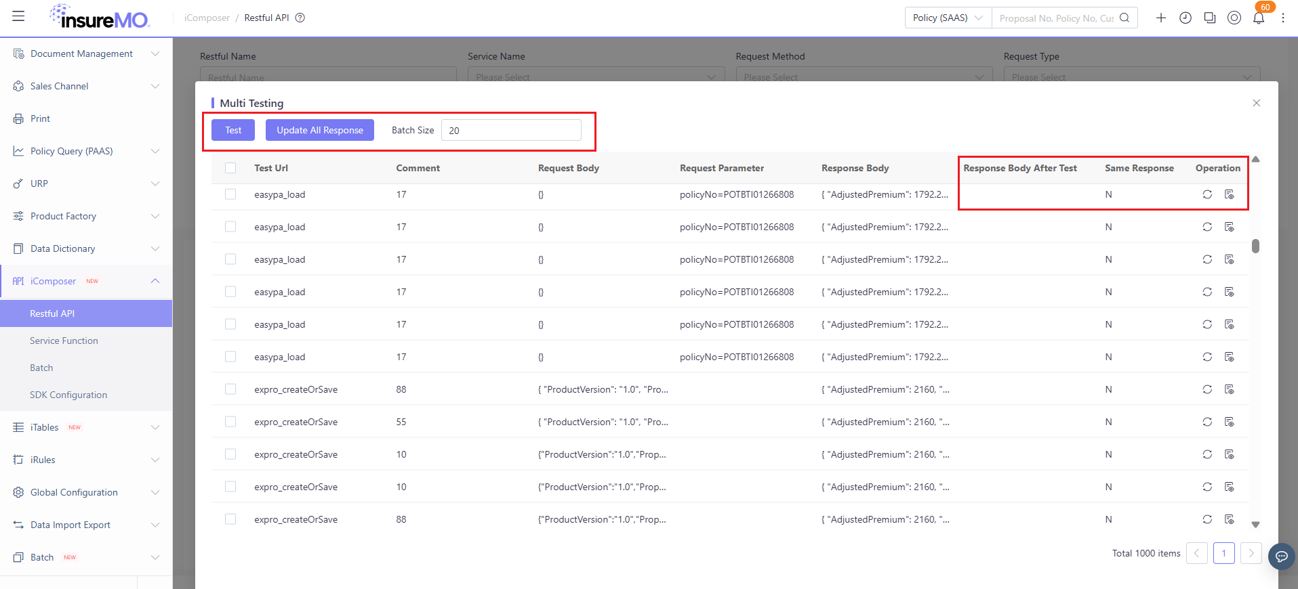This screenshot has height=589, width=1298.
Task: Expand URP menu
Action: [86, 183]
